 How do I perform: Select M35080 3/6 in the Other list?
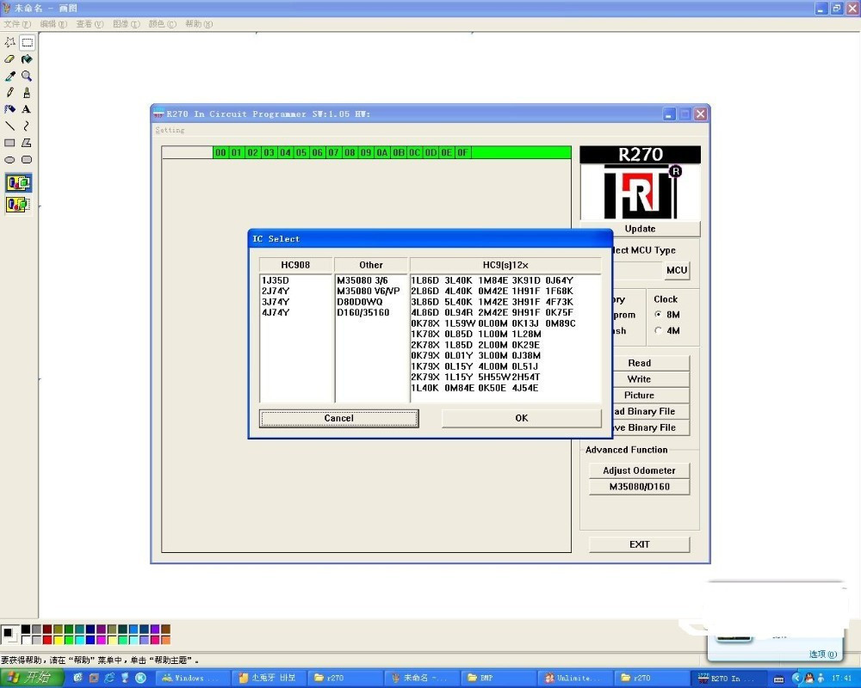362,280
